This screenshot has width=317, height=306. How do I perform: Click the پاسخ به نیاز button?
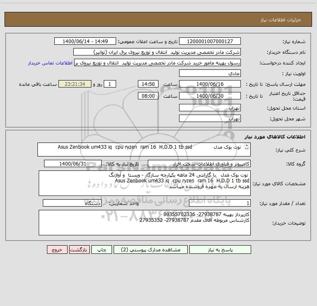(x=220, y=249)
